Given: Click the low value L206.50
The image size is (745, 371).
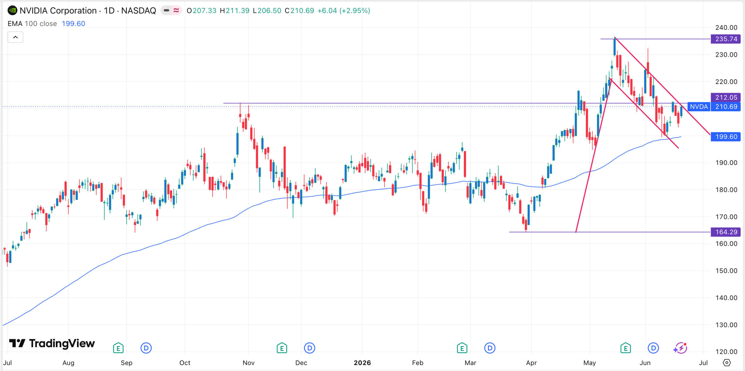Looking at the screenshot, I should 267,11.
